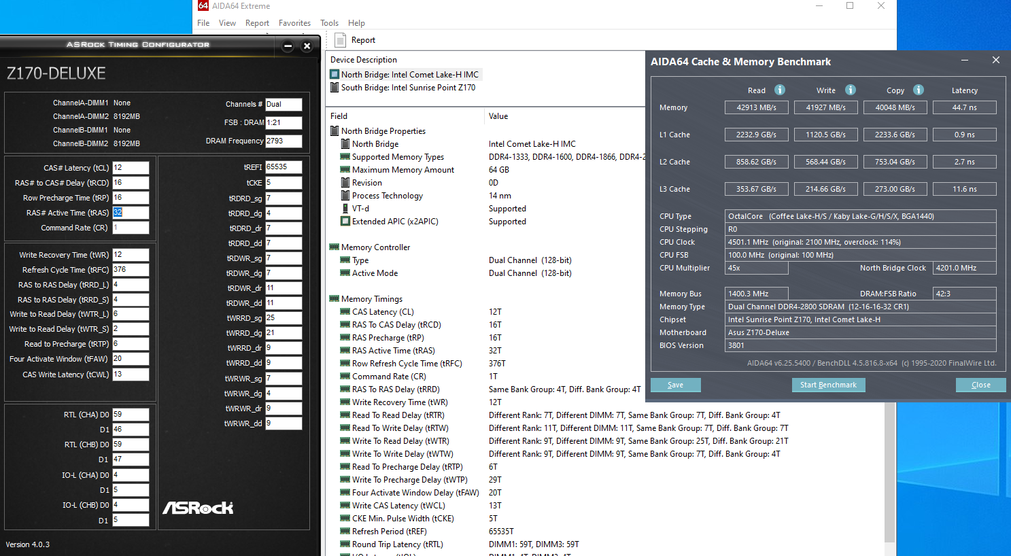Click the Start Benchmark button
The height and width of the screenshot is (556, 1011).
point(828,385)
